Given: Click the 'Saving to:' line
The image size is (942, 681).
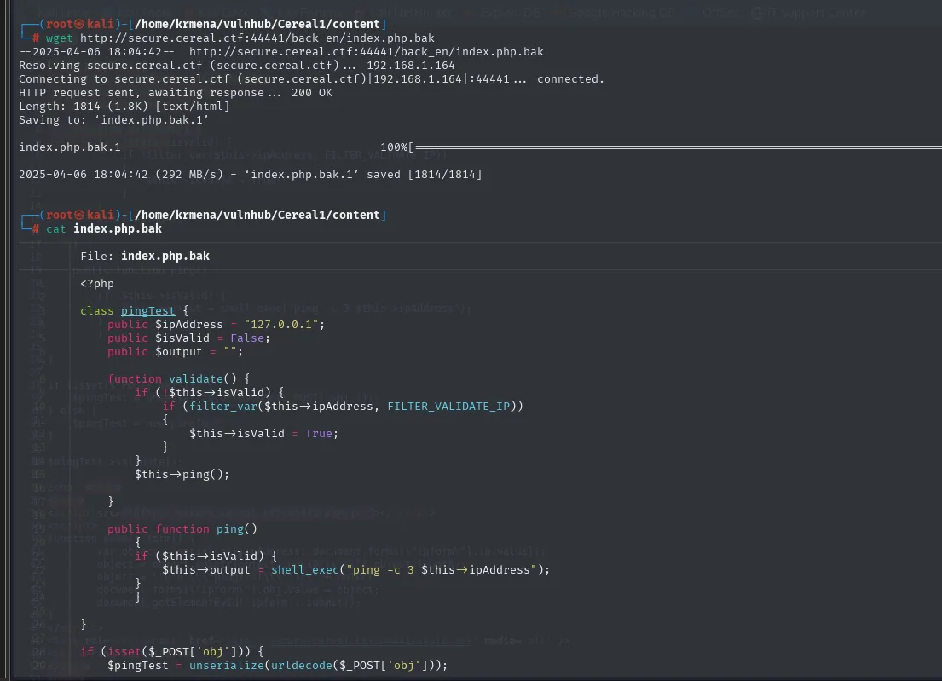Looking at the screenshot, I should (113, 120).
